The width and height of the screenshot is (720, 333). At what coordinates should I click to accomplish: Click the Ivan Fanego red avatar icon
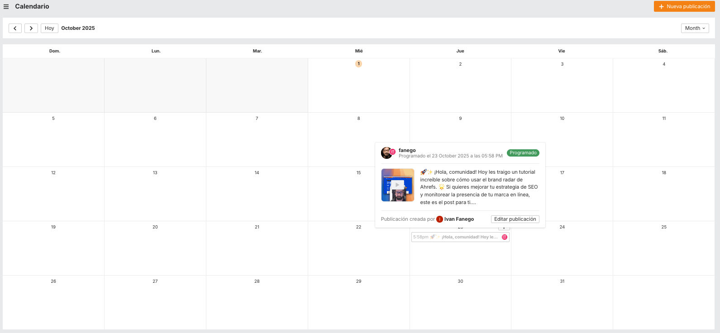439,219
